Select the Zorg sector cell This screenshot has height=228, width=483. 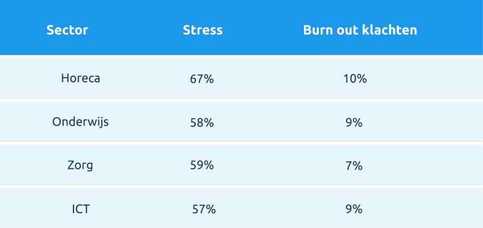(80, 166)
